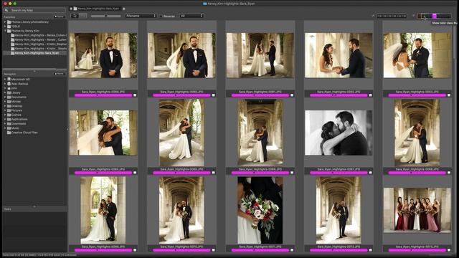
Task: Expand the iMac Backup tree node
Action: pyautogui.click(x=5, y=84)
